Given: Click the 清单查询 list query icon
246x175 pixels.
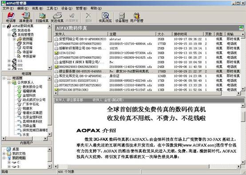Looking at the screenshot, I should [26, 17].
